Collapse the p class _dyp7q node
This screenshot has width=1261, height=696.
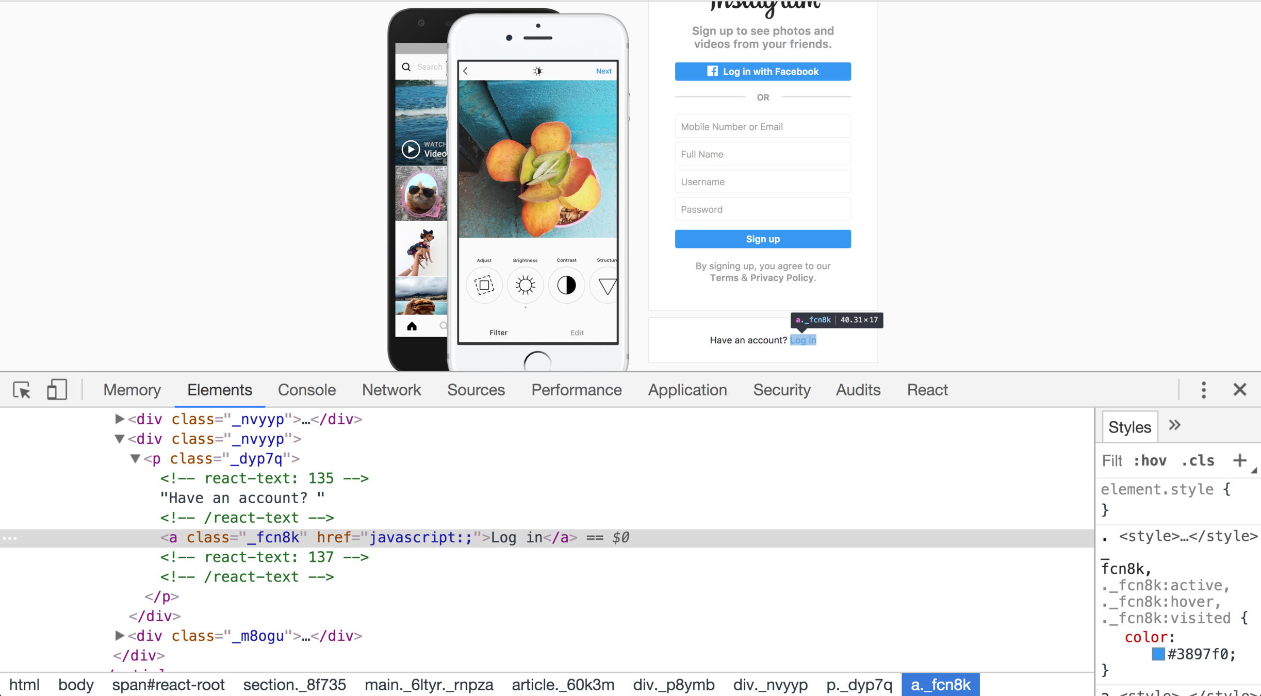tap(135, 458)
